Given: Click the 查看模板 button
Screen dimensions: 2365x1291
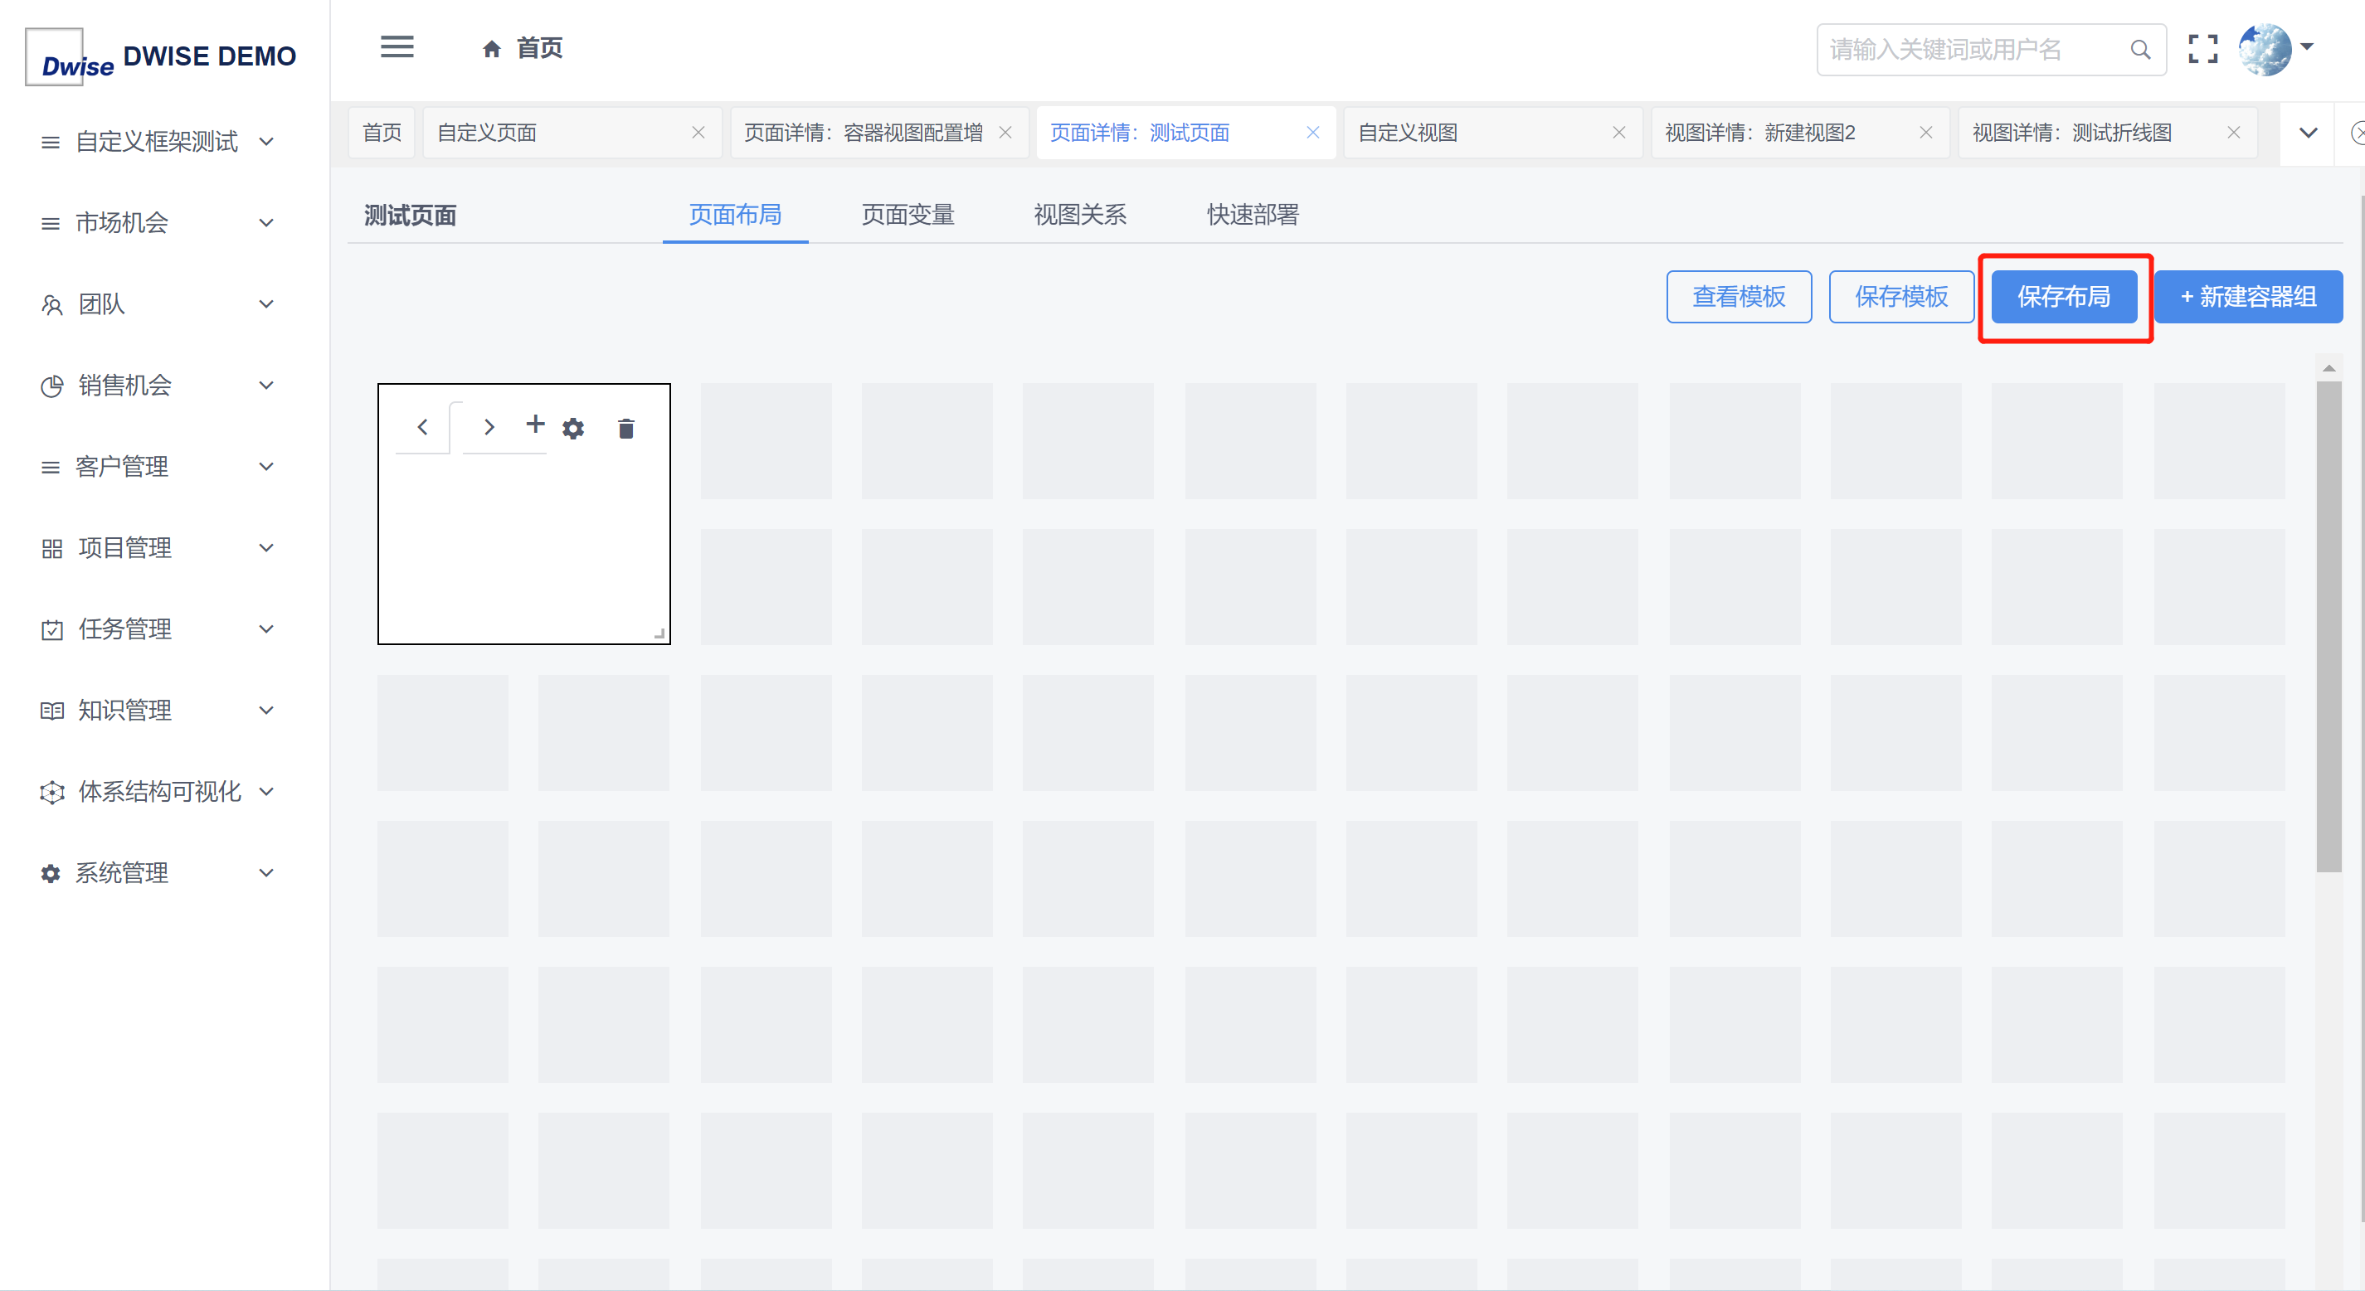Looking at the screenshot, I should coord(1739,298).
